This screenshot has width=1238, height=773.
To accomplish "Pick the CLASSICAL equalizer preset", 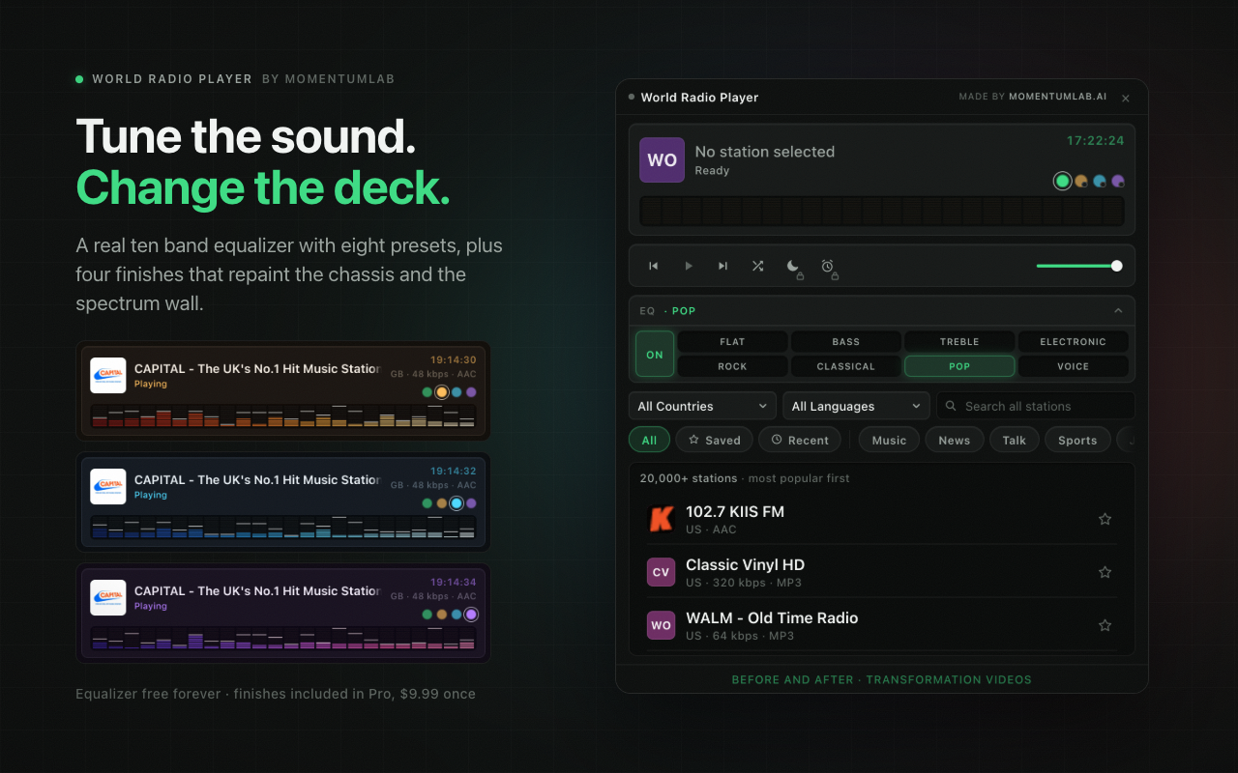I will point(845,366).
